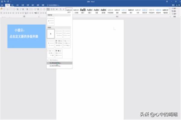The image size is (181, 120).
Task: Toggle Show/Hide paragraph marks
Action: coord(64,9)
